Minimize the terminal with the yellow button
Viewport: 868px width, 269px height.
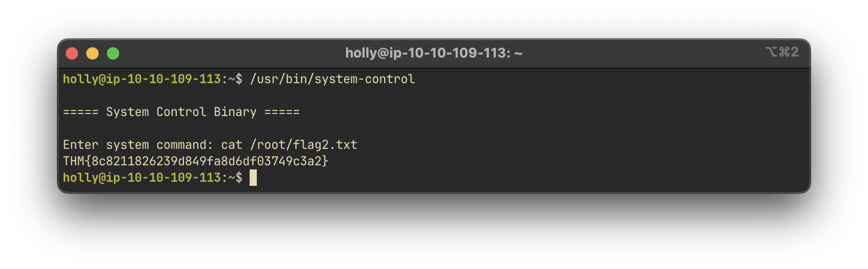click(92, 53)
